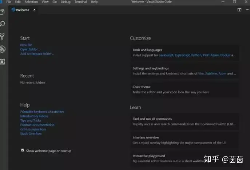Open Stack Overflow link

(x=31, y=134)
